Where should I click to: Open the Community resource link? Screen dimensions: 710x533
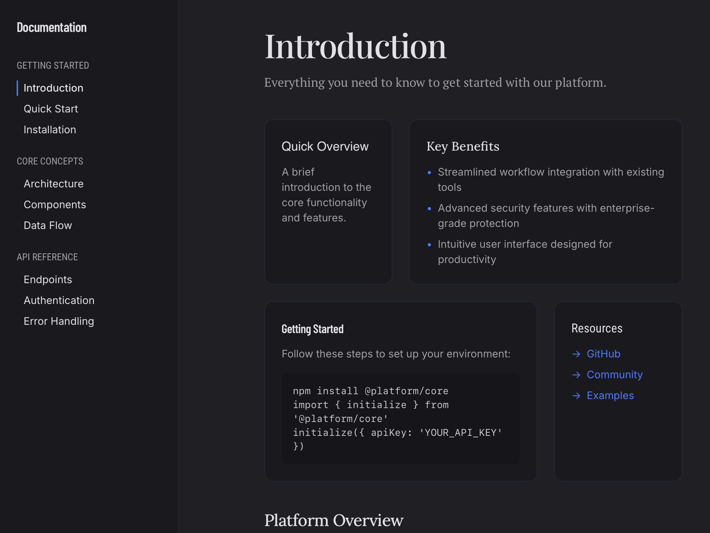(614, 374)
